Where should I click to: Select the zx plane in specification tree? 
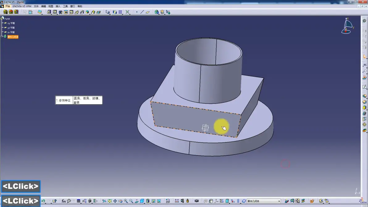pos(11,32)
